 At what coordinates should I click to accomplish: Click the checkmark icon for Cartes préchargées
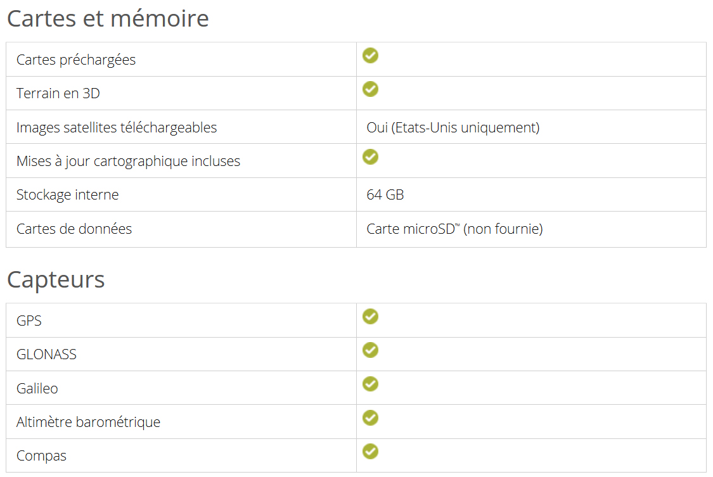[370, 55]
